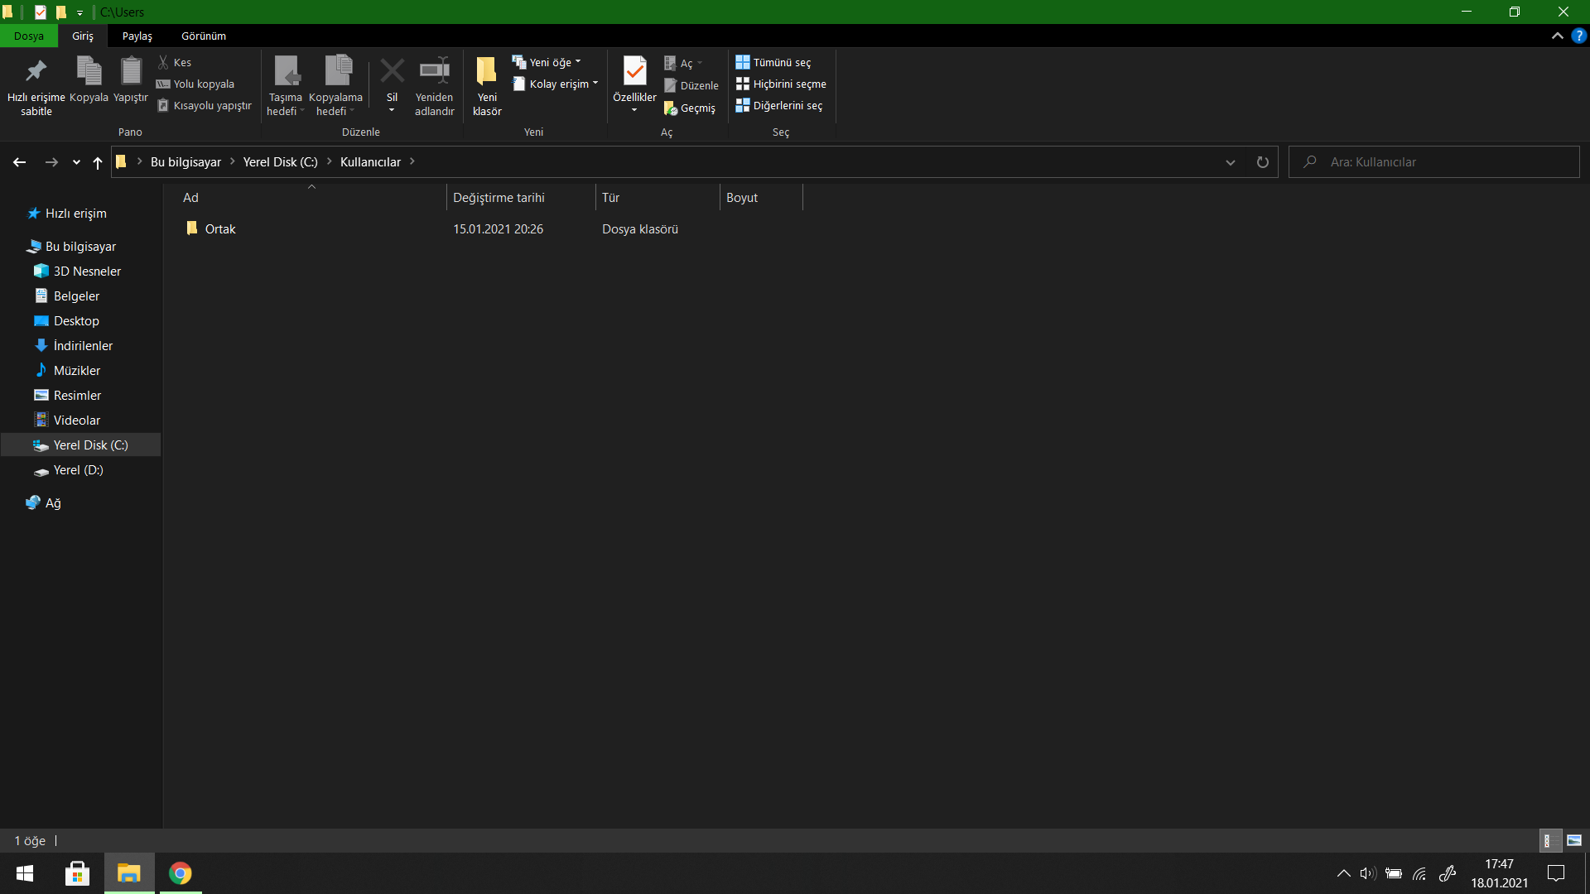Select İndirilenler in the navigation pane
Screen dimensions: 1590x894
click(83, 346)
